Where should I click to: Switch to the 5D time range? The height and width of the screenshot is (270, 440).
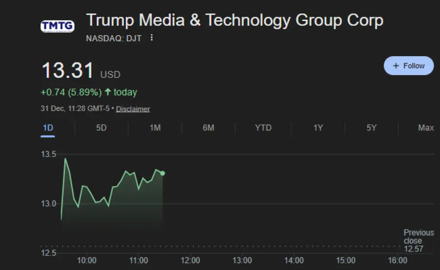tap(101, 128)
